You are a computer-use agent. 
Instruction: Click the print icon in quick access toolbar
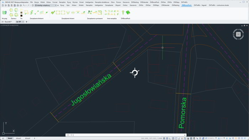click(x=18, y=5)
